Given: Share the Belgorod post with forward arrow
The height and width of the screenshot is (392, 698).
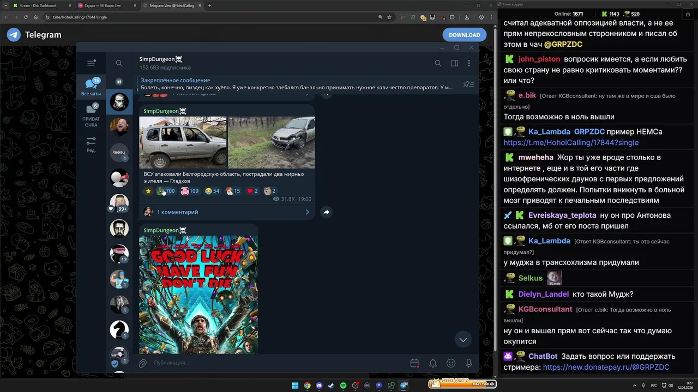Looking at the screenshot, I should pos(326,212).
